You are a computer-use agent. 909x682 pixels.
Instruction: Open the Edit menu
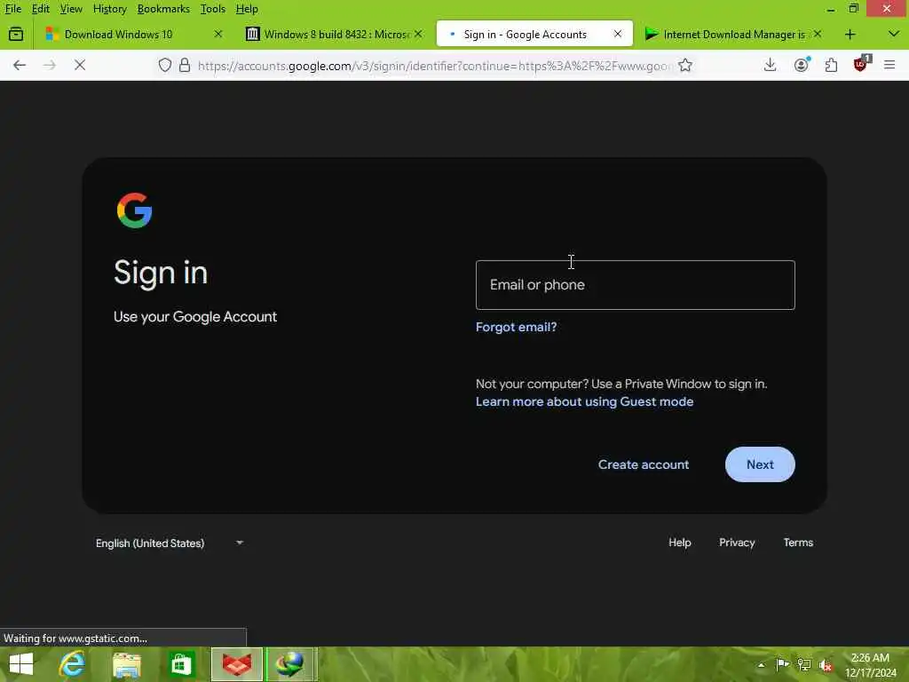coord(40,9)
